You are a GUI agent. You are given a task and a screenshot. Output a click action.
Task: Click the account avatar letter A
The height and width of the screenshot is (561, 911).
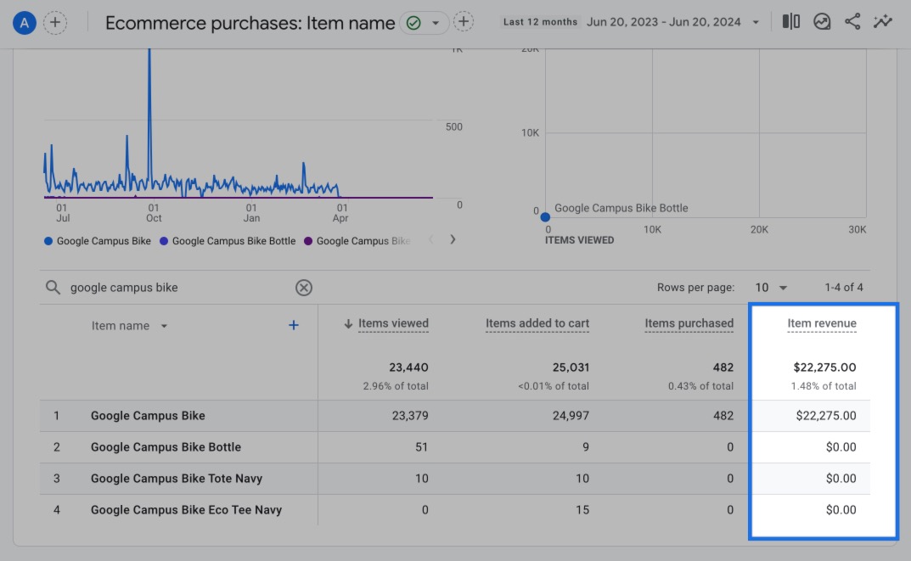[25, 23]
